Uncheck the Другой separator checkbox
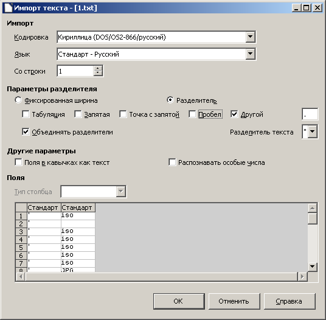This screenshot has width=326, height=320. (x=234, y=114)
